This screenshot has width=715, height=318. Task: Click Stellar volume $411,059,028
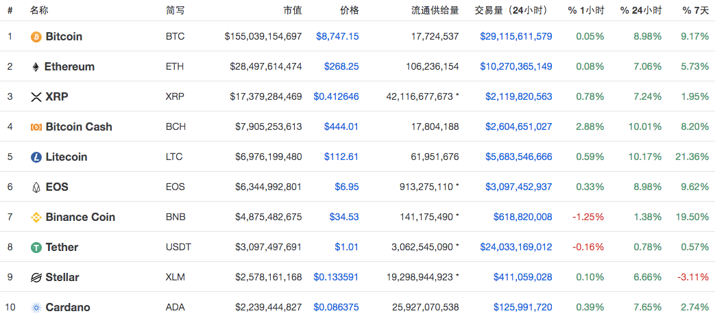click(523, 277)
